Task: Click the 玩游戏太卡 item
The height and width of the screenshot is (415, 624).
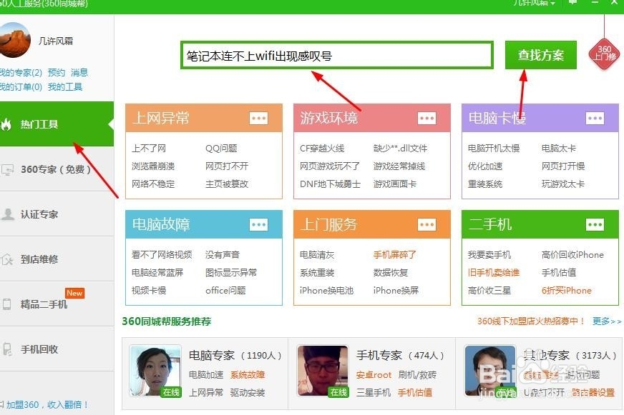Action: pos(562,184)
